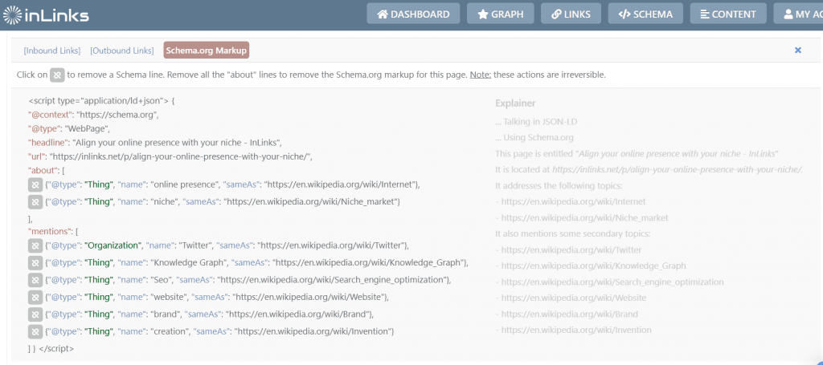The width and height of the screenshot is (823, 365).
Task: Switch to the Outbound Links tab
Action: [x=122, y=51]
